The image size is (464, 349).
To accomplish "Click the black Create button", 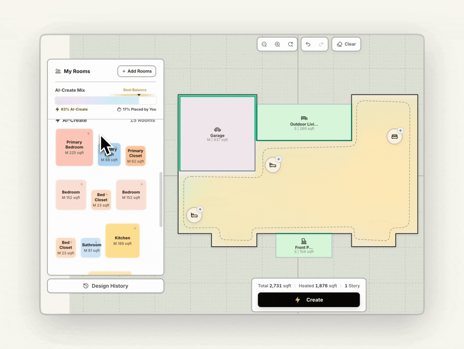I will [x=309, y=300].
